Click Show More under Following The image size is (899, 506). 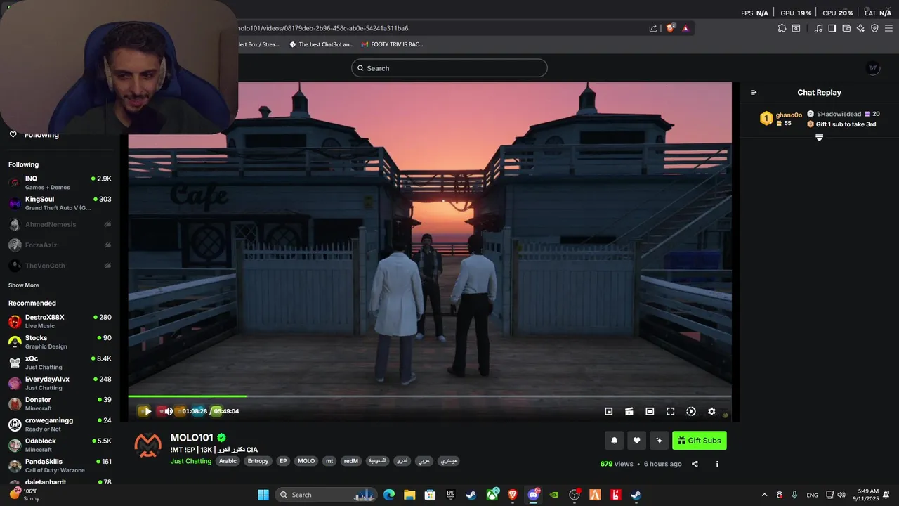[x=24, y=285]
